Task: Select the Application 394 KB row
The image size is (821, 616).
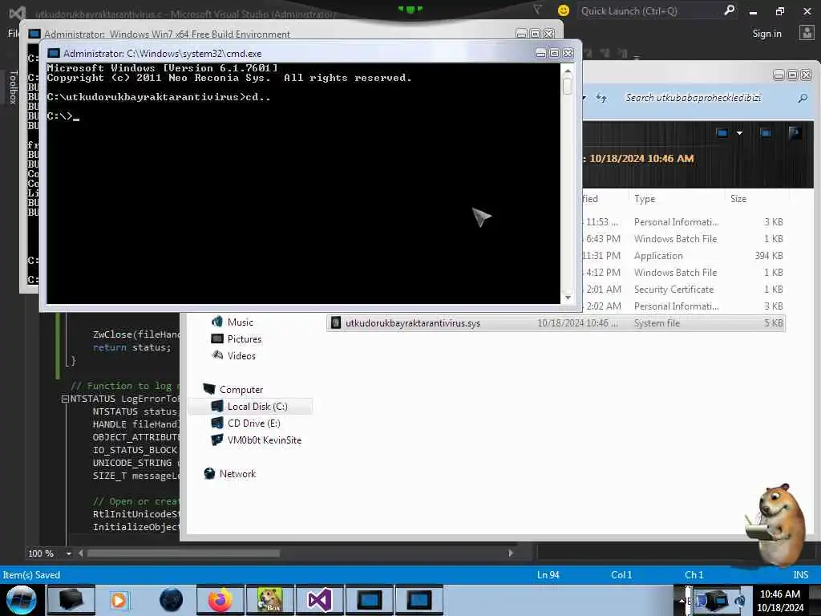Action: point(683,256)
